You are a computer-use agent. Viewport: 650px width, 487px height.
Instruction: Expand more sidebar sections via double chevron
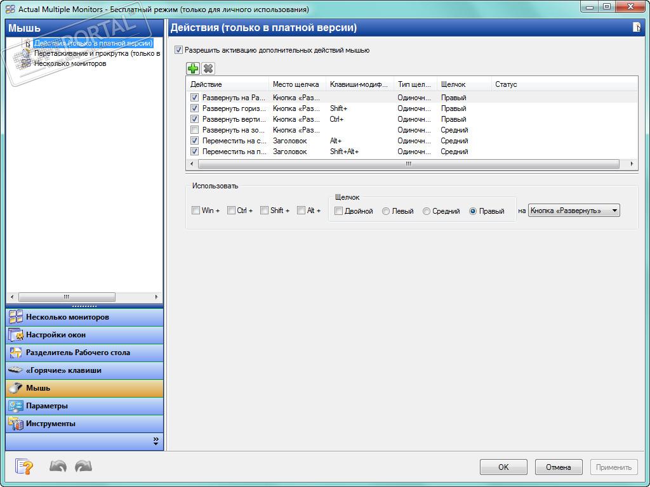(156, 441)
